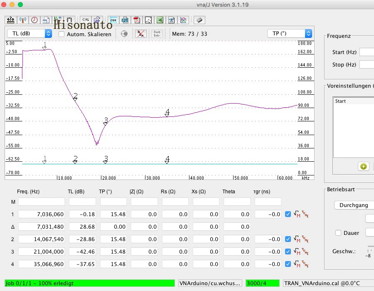Click the Mem: 73 / 33 label

click(x=189, y=34)
